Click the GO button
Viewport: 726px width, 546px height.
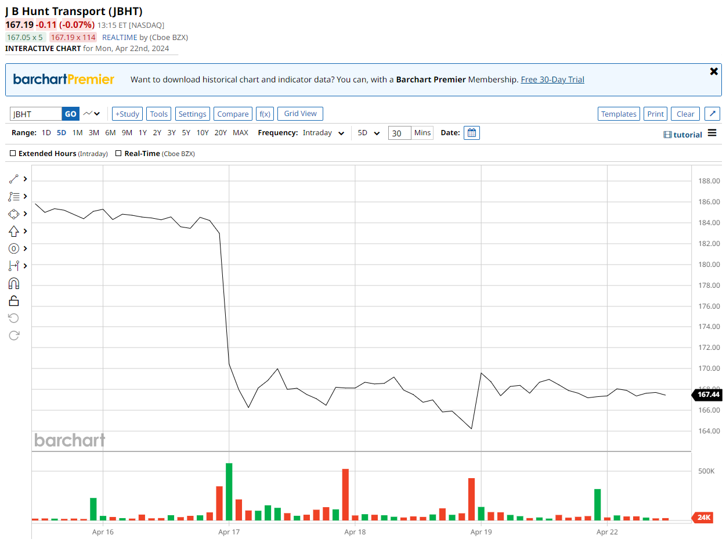70,114
